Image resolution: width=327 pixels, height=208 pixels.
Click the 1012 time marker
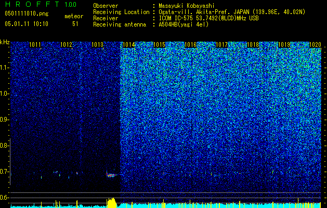[66, 45]
